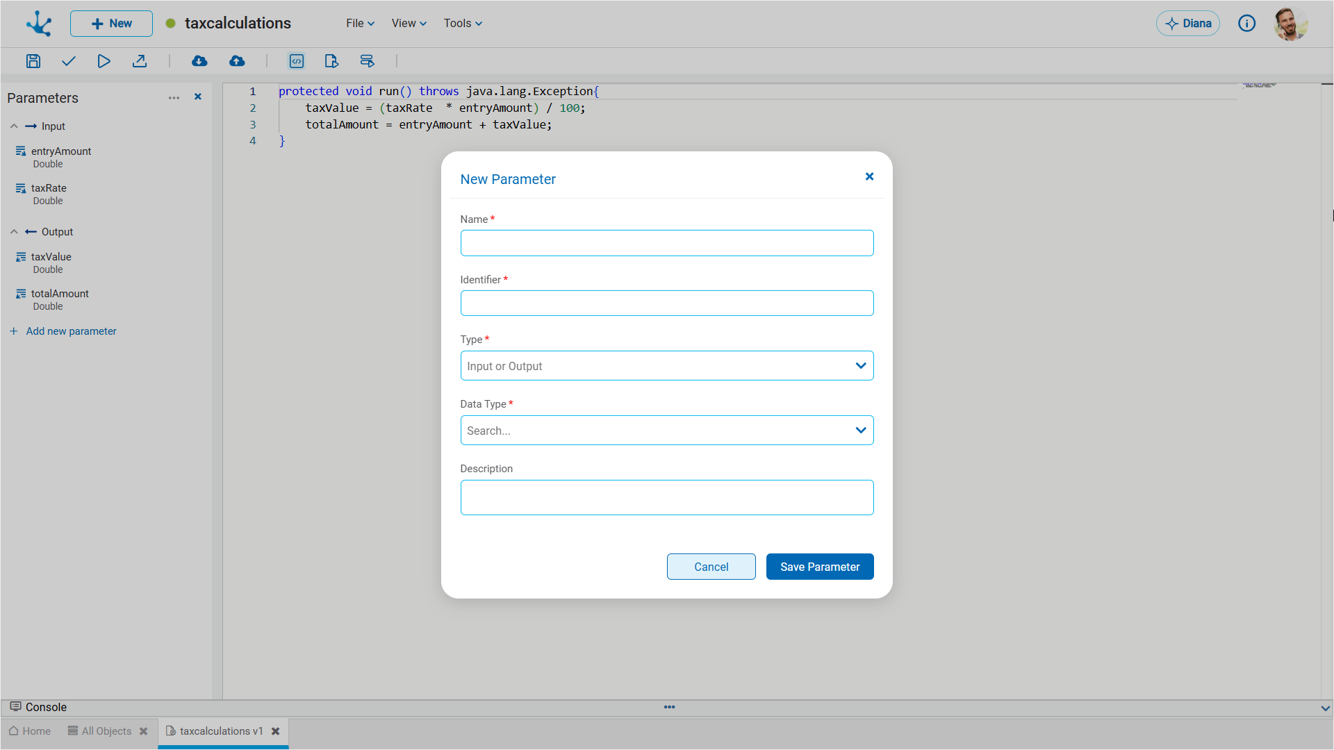The height and width of the screenshot is (750, 1334).
Task: Open the Type dropdown in dialog
Action: pos(666,366)
